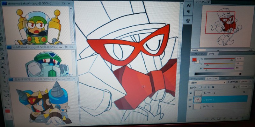The height and width of the screenshot is (127, 255).
Task: Open the 不透明度 opacity slider arrow
Action: 250,82
